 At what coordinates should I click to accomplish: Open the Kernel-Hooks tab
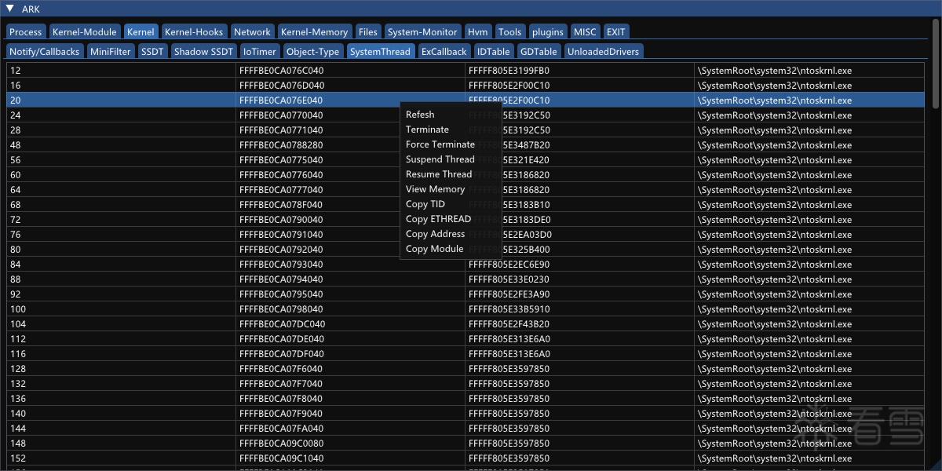[194, 31]
